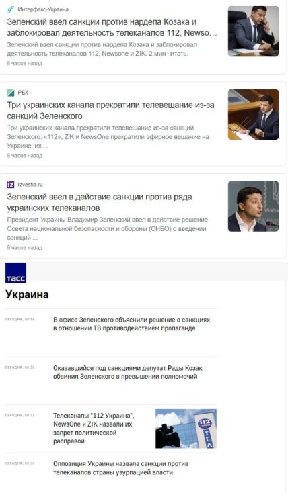Image resolution: width=288 pixels, height=493 pixels.
Task: Open the 112 Украина building photo
Action: pos(186,429)
